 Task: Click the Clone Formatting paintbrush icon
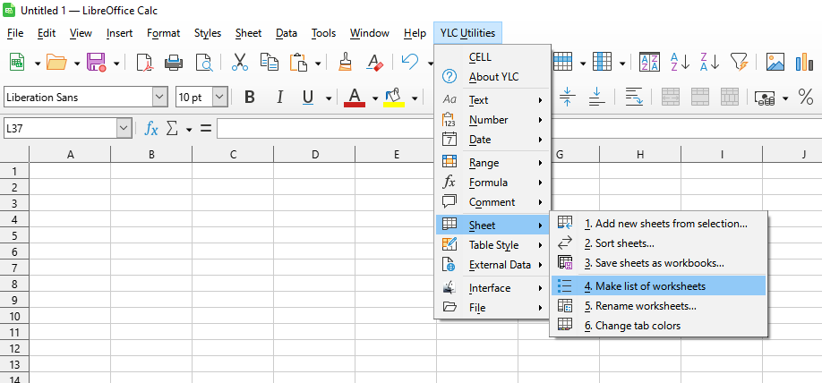pyautogui.click(x=346, y=62)
